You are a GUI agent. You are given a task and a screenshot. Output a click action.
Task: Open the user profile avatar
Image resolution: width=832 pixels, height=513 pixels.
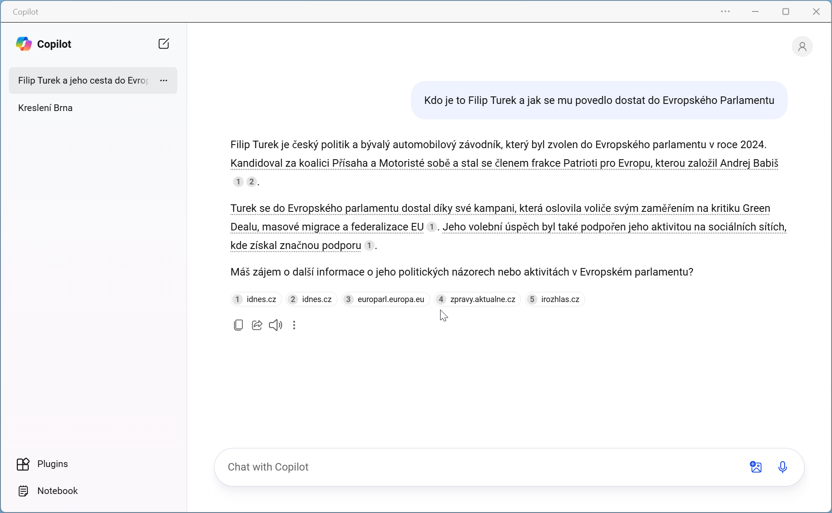tap(802, 46)
